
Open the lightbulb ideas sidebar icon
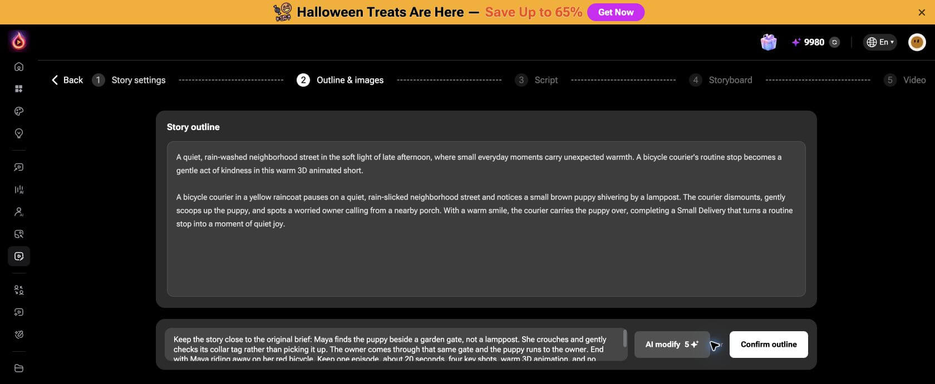point(19,133)
